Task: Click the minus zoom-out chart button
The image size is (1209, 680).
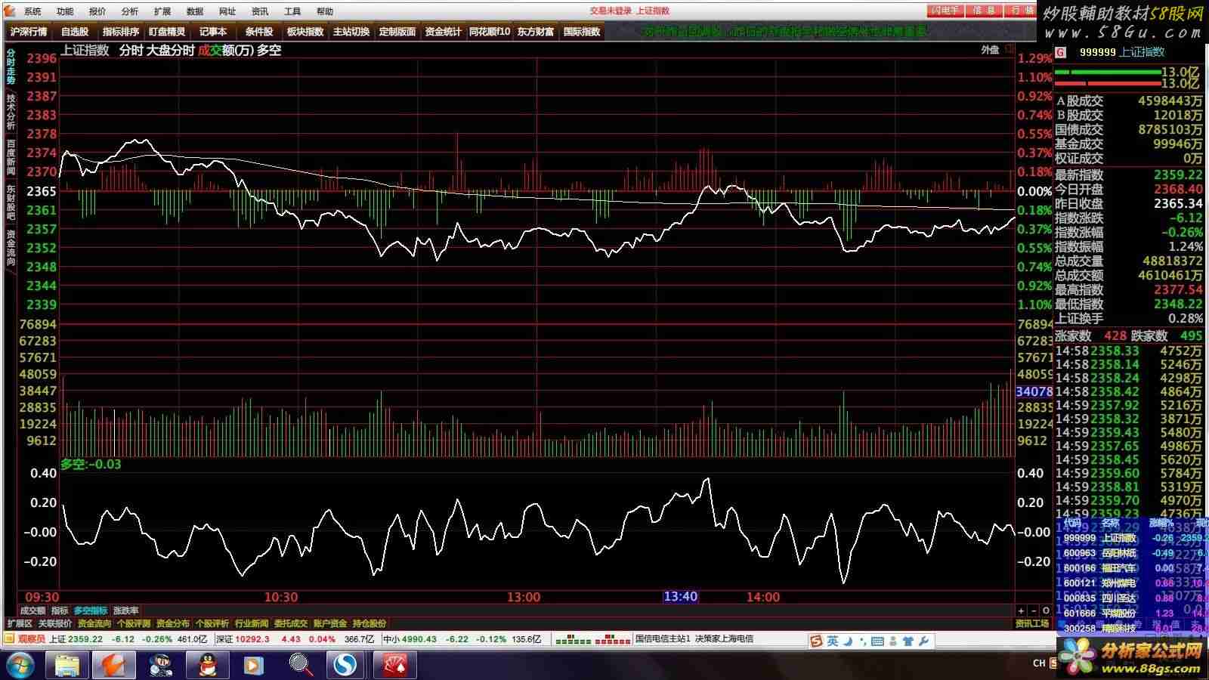Action: 1033,610
